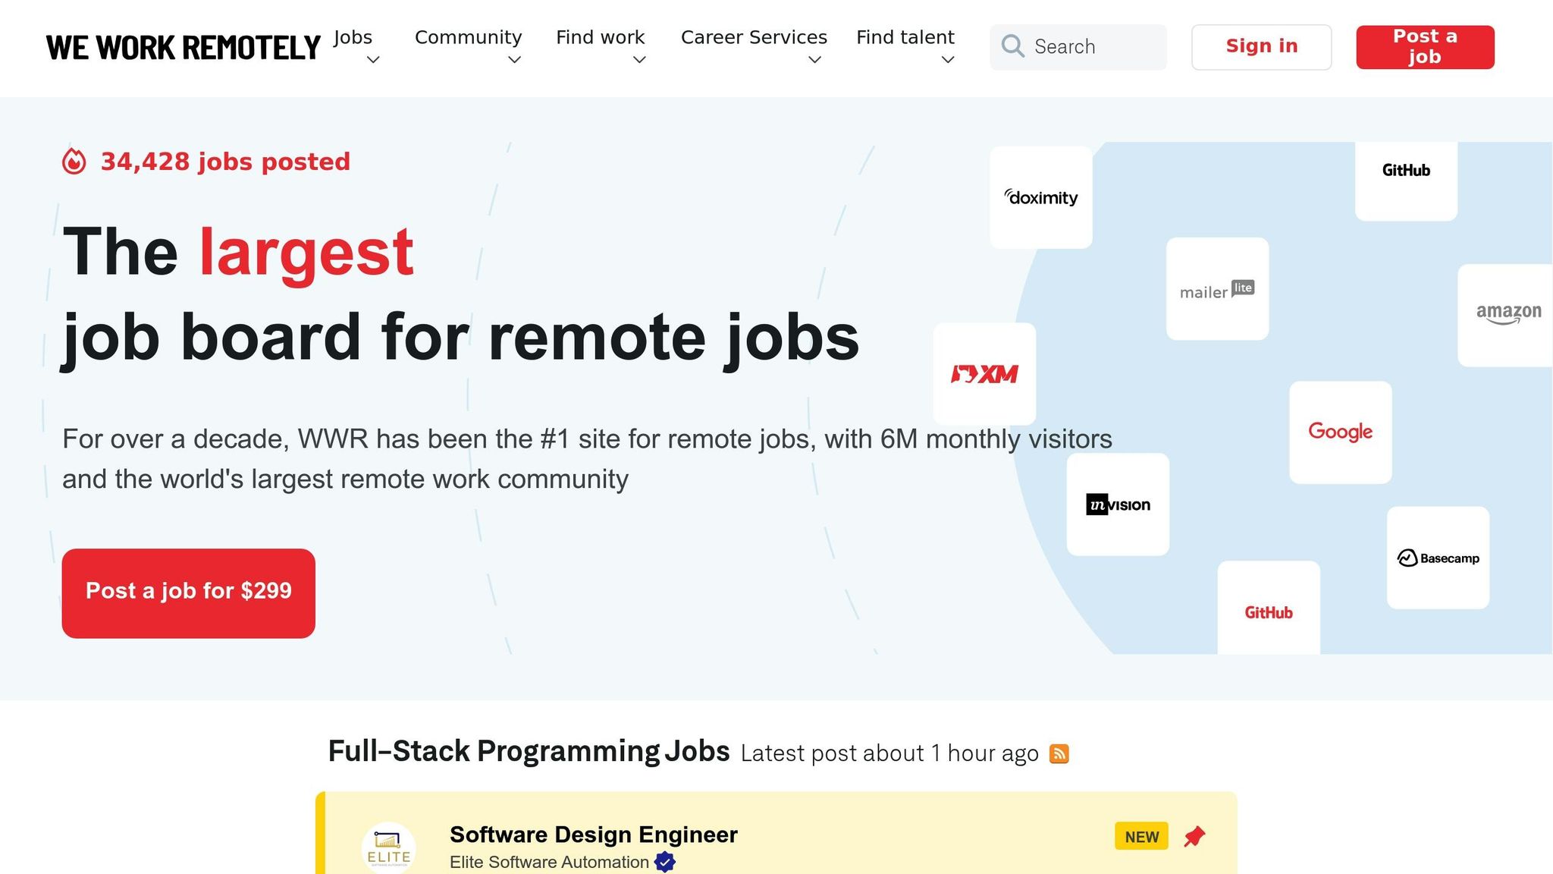Viewport: 1553px width, 874px height.
Task: Click the red GitHub logo card
Action: click(1269, 608)
